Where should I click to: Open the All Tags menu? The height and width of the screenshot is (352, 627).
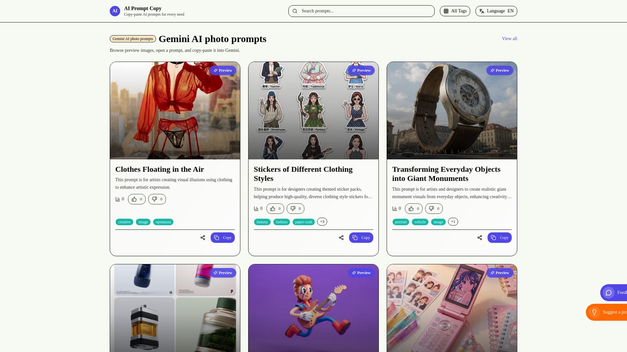coord(455,11)
